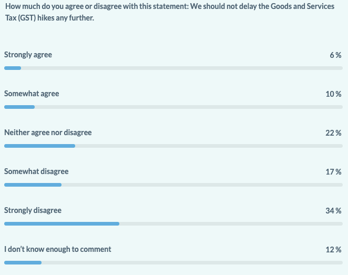Click the Neither agree nor disagree bar
348x275 pixels.
[173, 146]
